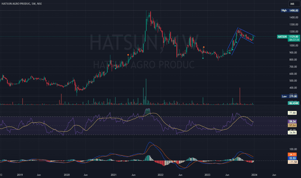Click the current price 1129.00 label
301x178 pixels.
(x=294, y=37)
